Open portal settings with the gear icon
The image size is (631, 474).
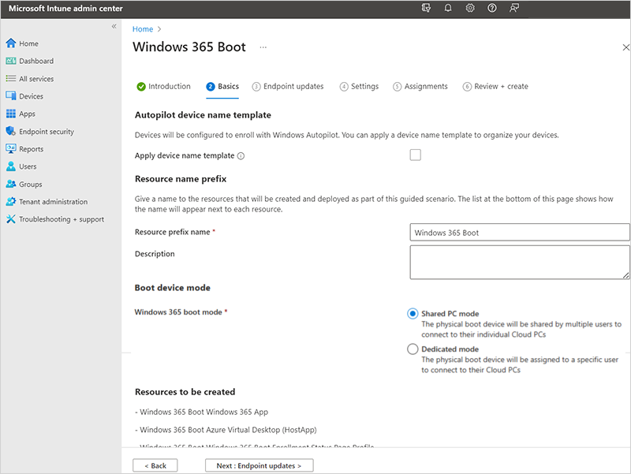(469, 8)
